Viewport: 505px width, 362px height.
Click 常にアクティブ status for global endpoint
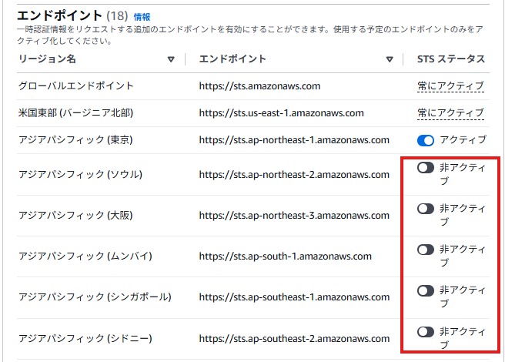[x=450, y=86]
